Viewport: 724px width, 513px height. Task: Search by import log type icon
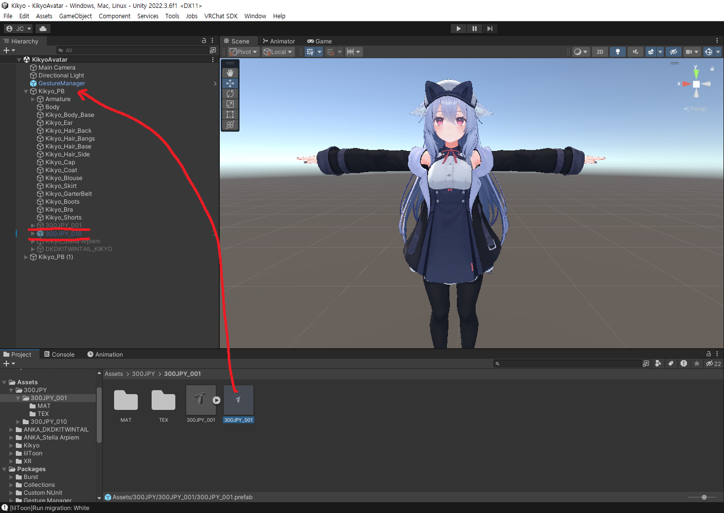(684, 364)
